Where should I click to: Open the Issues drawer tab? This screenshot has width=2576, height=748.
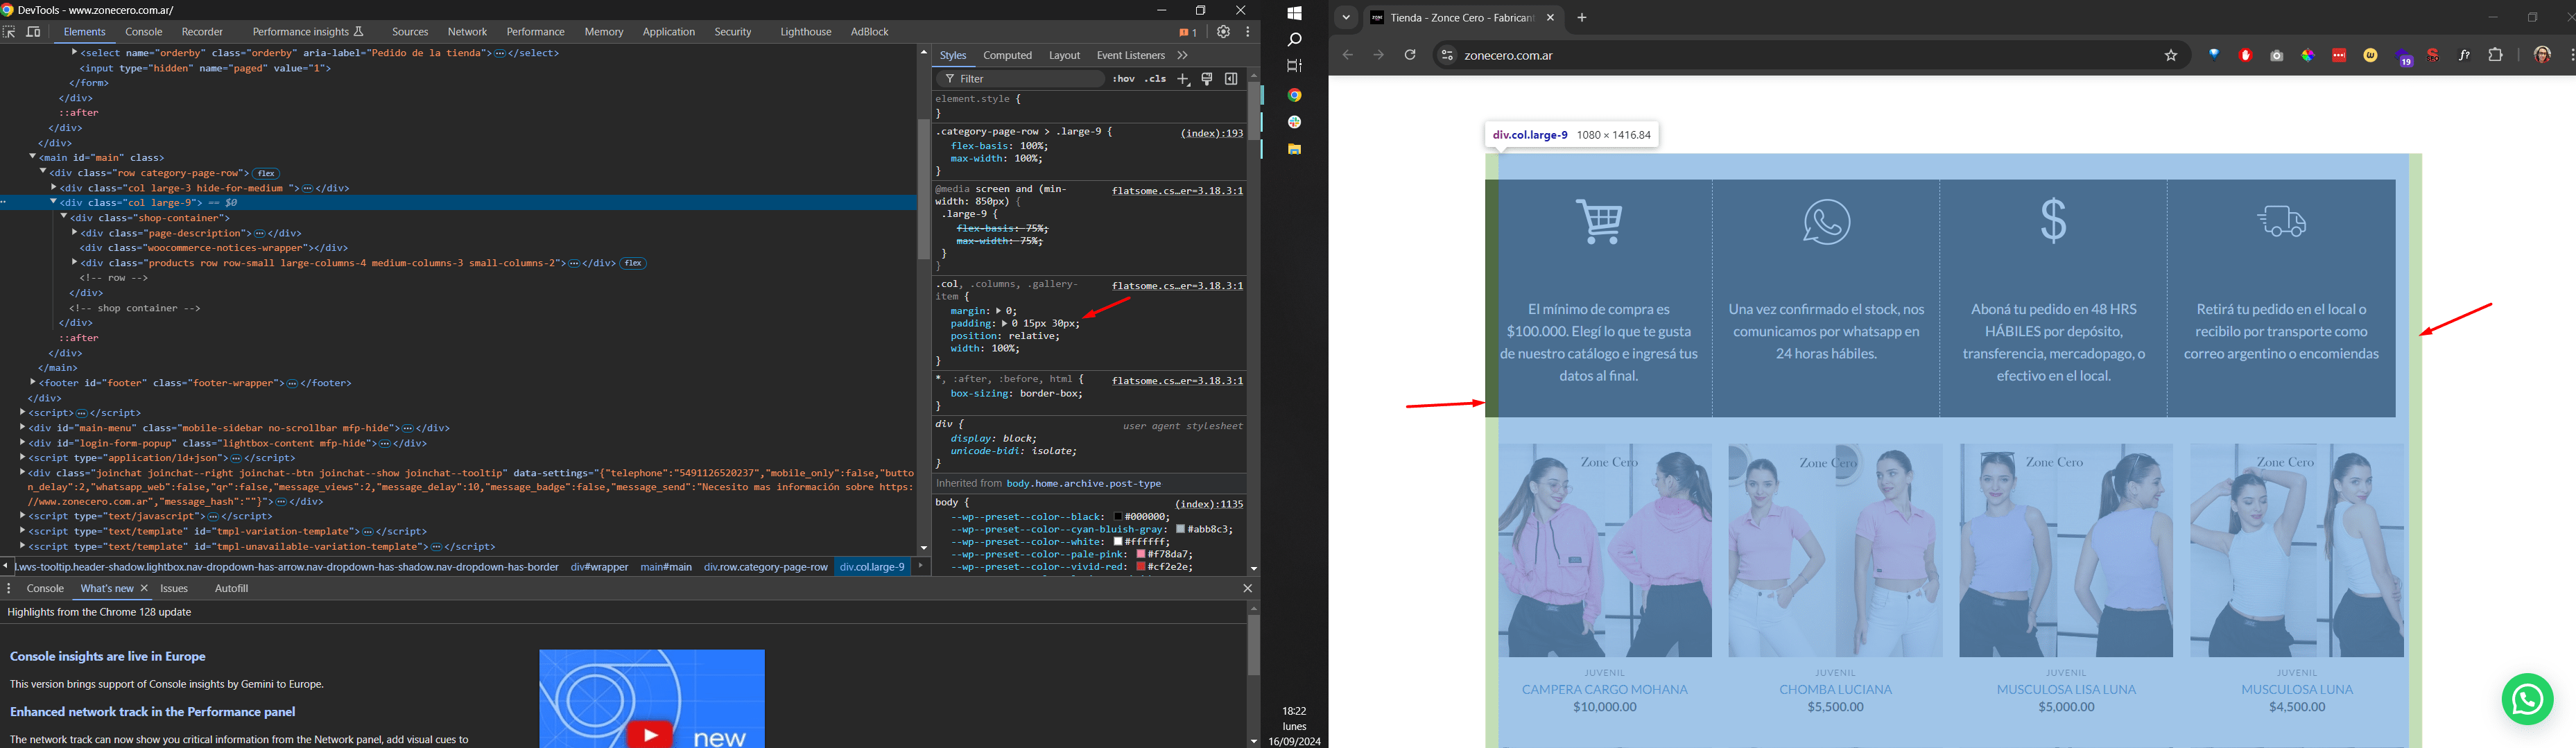(174, 589)
